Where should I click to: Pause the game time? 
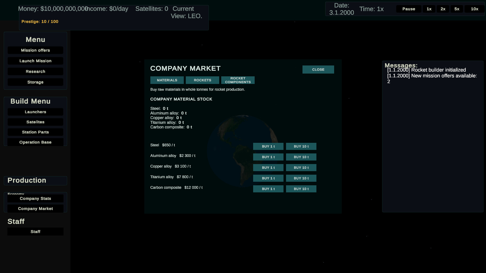click(409, 9)
